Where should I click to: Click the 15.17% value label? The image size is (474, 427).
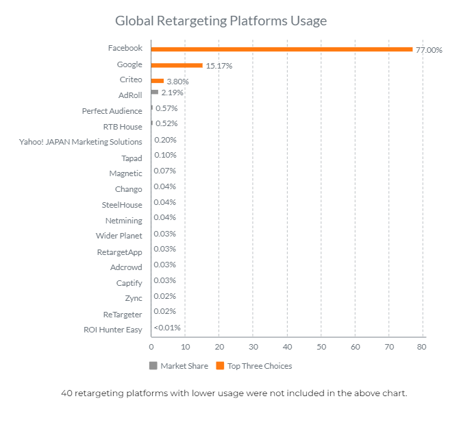(x=219, y=66)
